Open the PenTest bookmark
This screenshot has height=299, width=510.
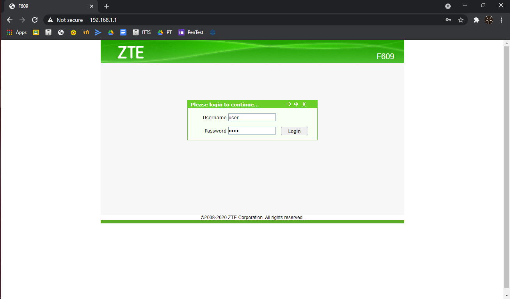(191, 32)
